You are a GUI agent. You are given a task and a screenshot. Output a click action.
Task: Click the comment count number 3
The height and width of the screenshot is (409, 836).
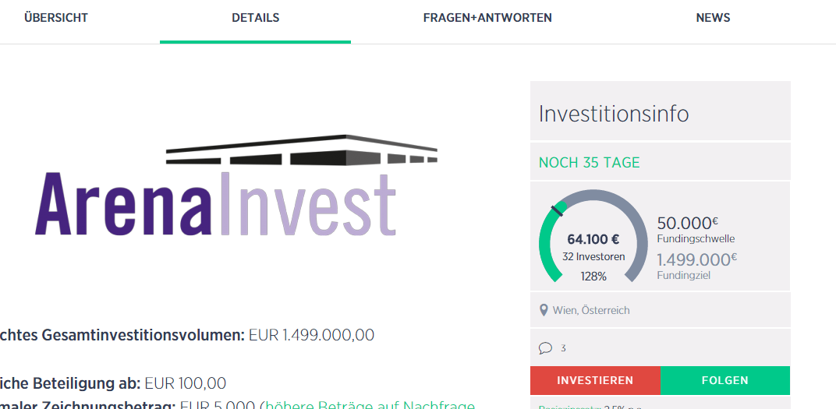[x=563, y=349]
